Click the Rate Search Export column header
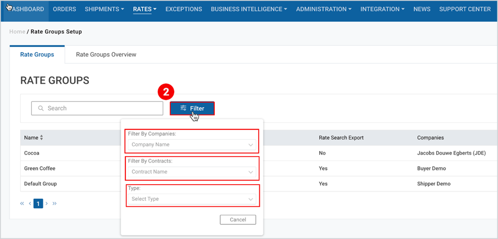 point(341,138)
